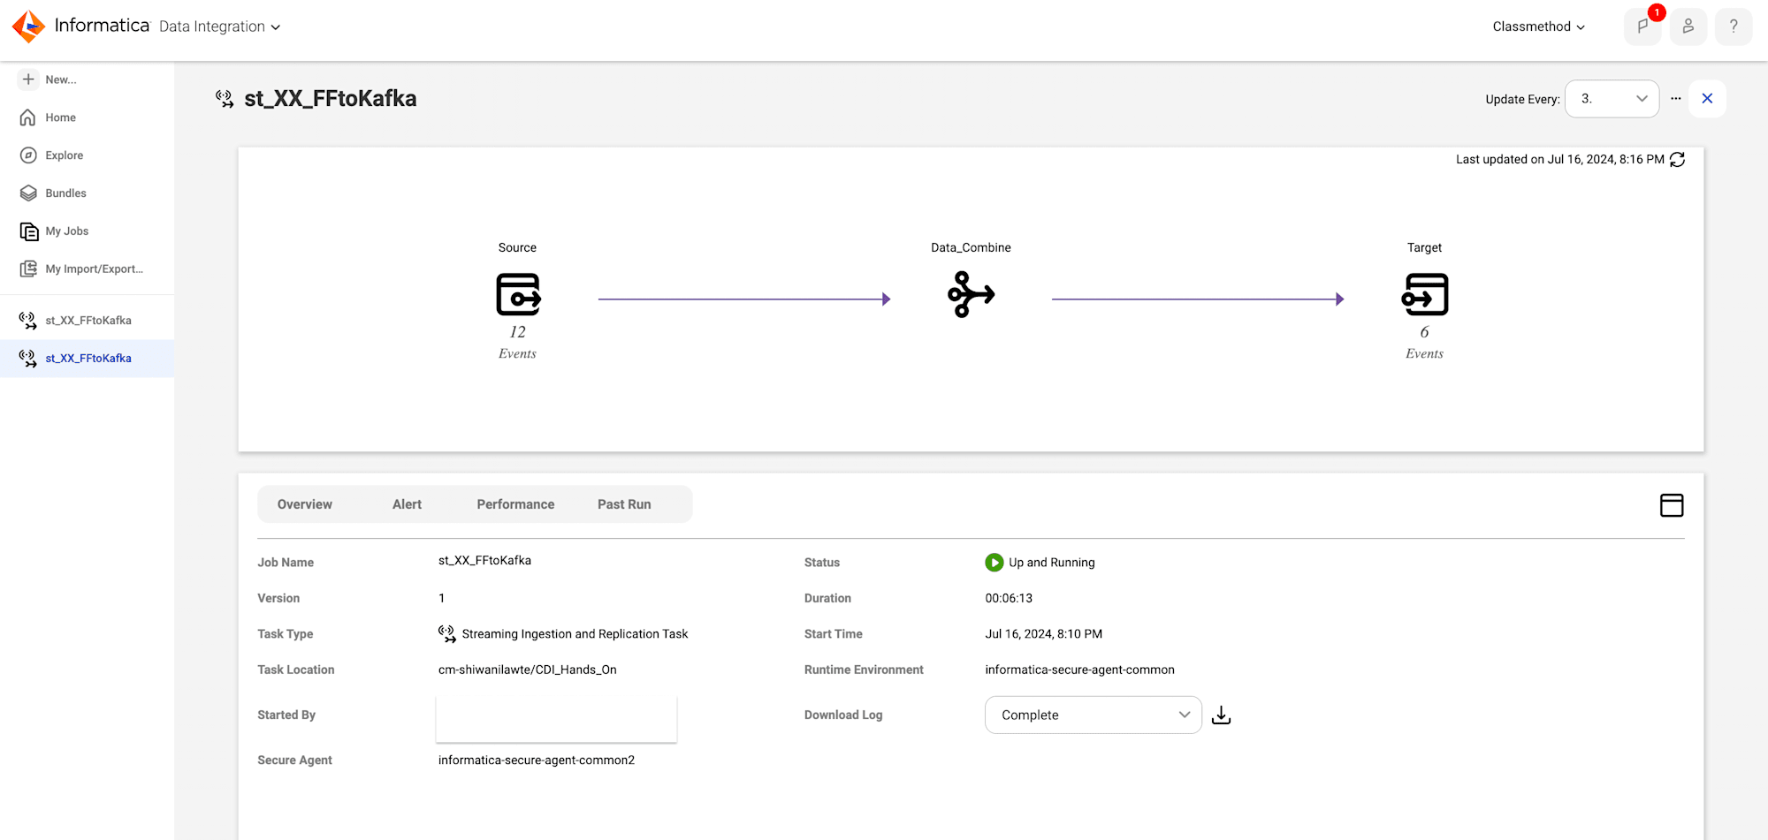
Task: Click the Up and Running status icon
Action: pyautogui.click(x=994, y=563)
